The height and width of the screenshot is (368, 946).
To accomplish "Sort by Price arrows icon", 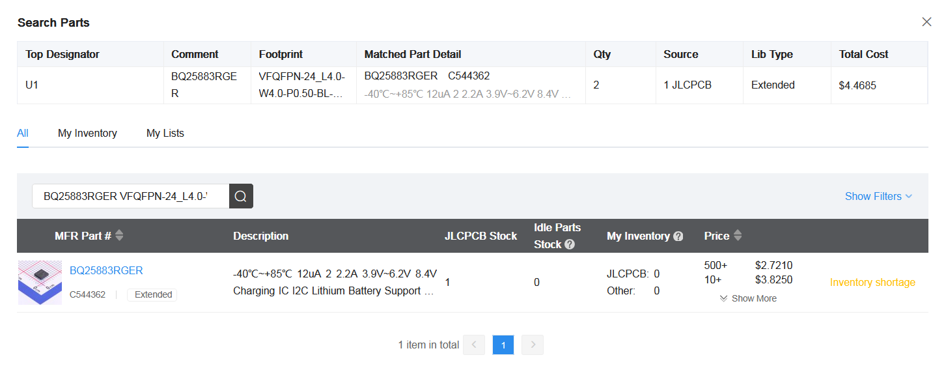I will tap(738, 236).
